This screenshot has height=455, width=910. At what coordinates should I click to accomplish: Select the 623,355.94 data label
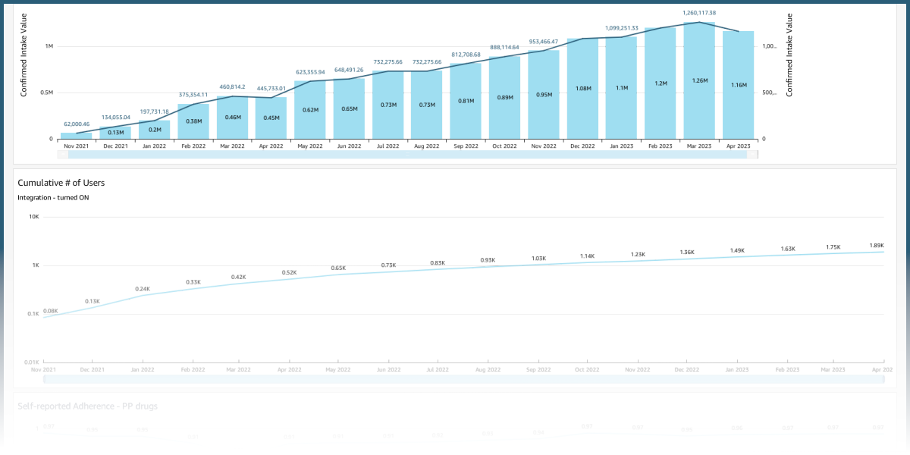pos(309,72)
